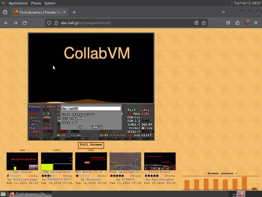Toggle reader view icon in address bar
This screenshot has height=197, width=262.
tap(196, 23)
